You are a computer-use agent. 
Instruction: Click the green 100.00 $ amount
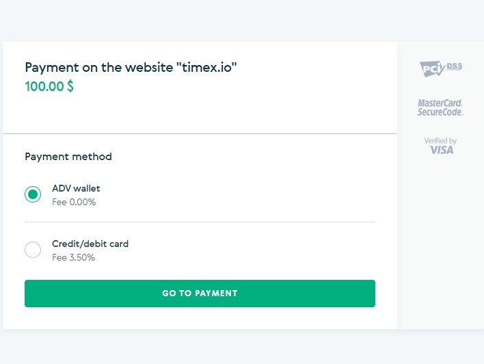click(x=49, y=86)
